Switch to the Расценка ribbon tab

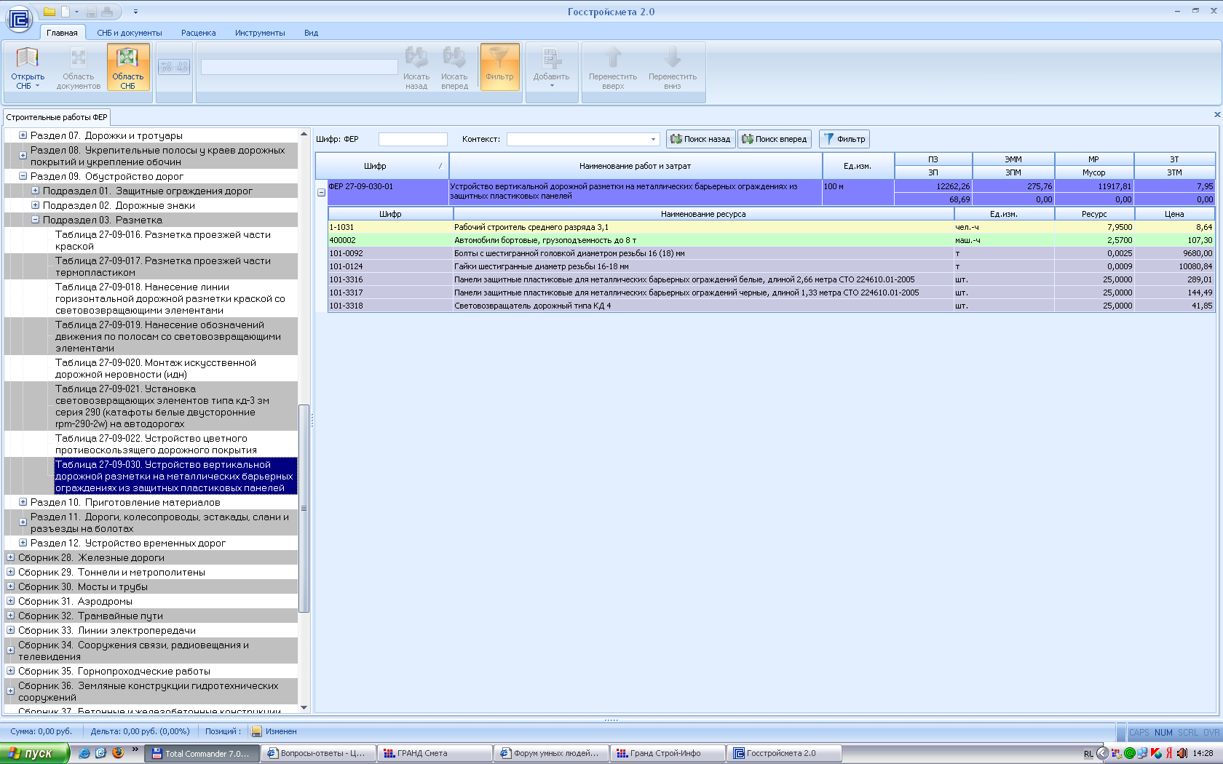point(198,33)
